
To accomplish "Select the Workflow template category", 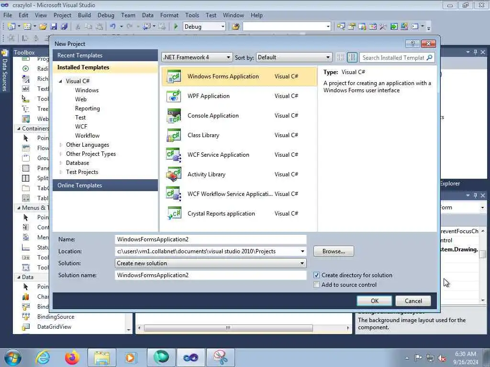I will coord(87,135).
